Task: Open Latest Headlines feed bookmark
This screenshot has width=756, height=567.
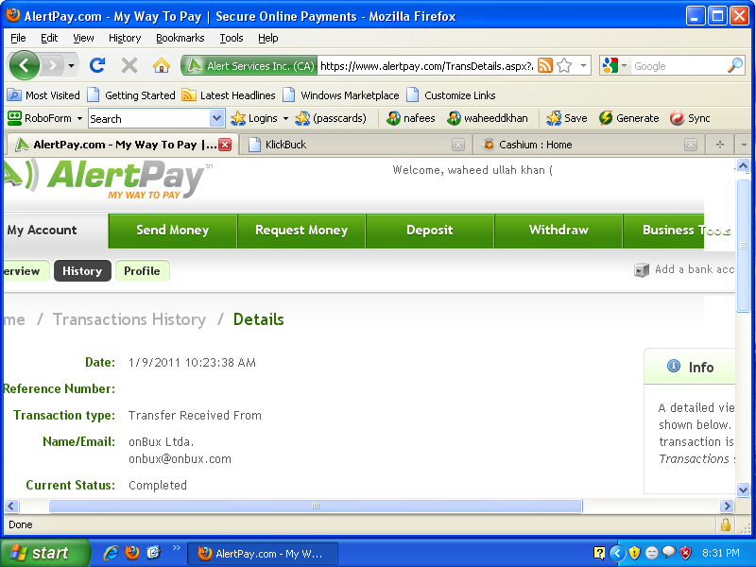Action: [229, 95]
